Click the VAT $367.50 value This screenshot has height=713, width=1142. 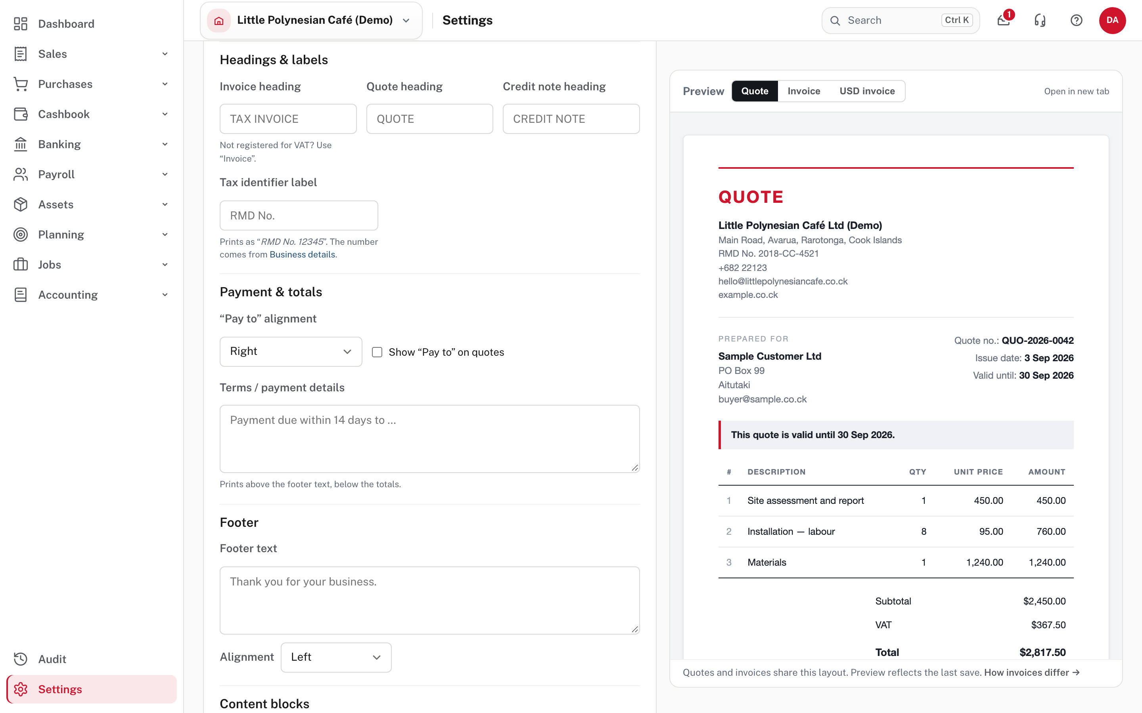(x=1048, y=625)
